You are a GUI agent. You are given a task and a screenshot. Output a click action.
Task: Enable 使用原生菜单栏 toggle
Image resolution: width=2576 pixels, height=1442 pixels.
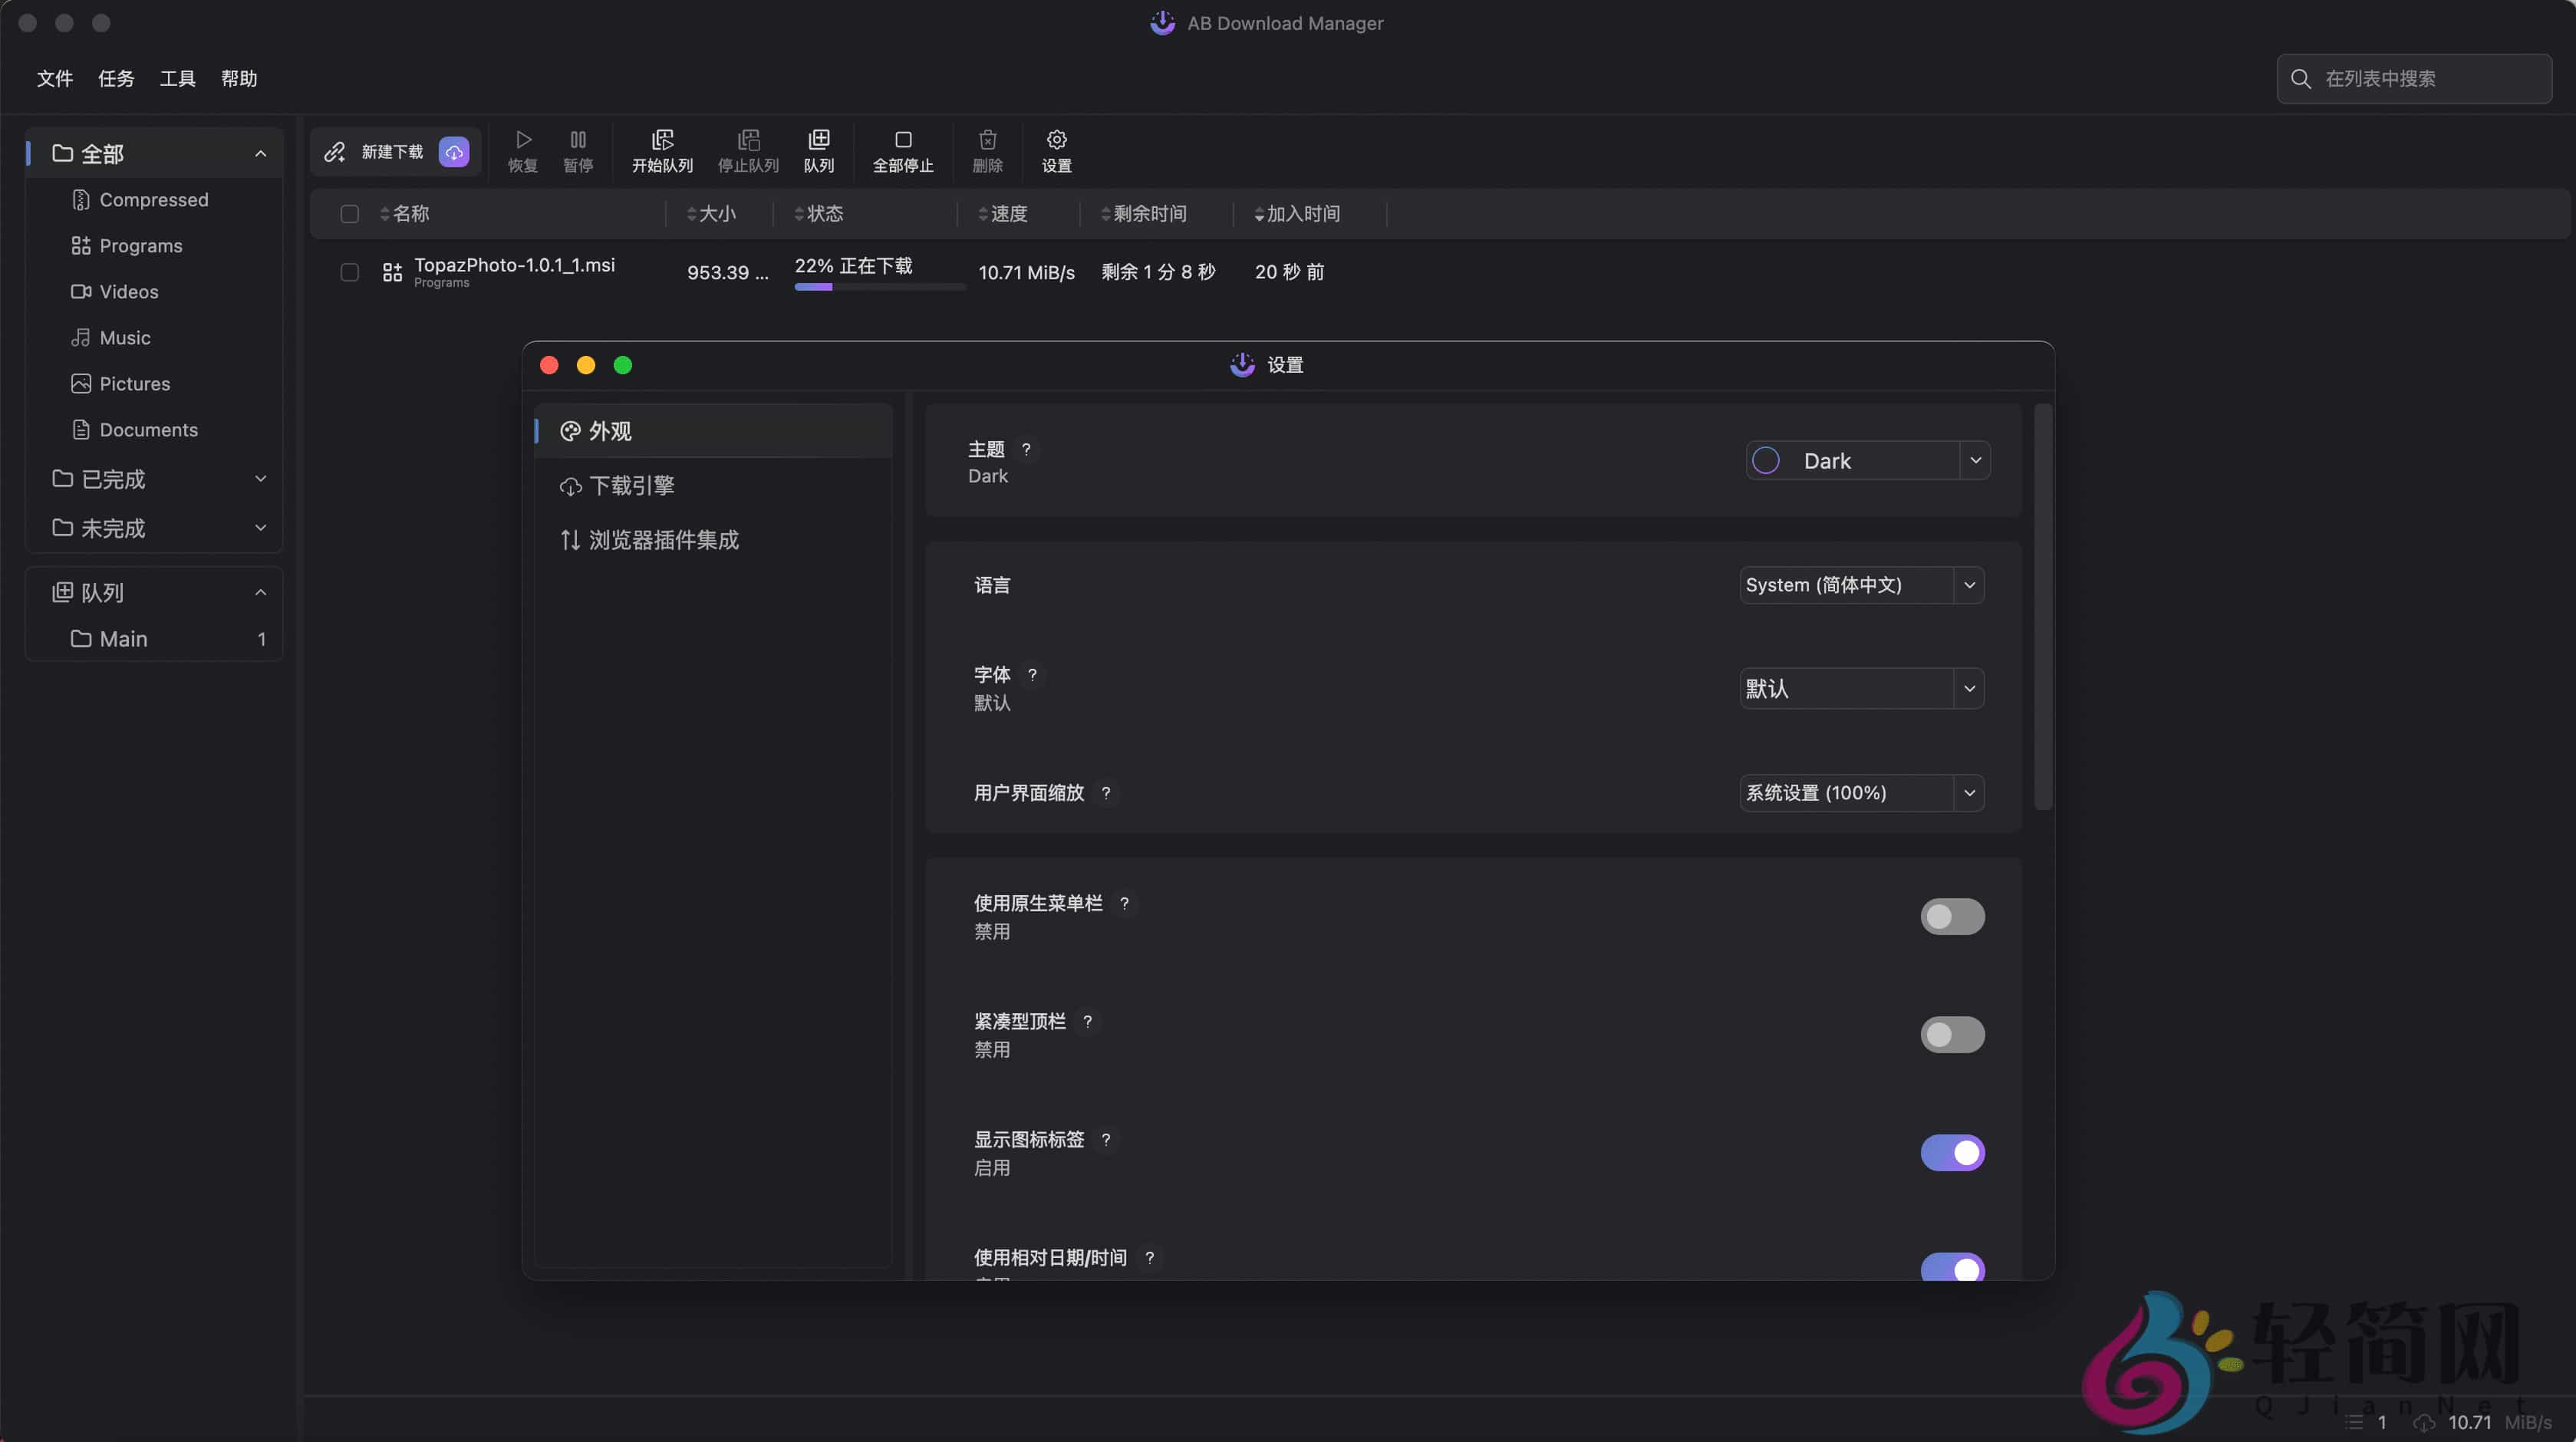pyautogui.click(x=1952, y=916)
